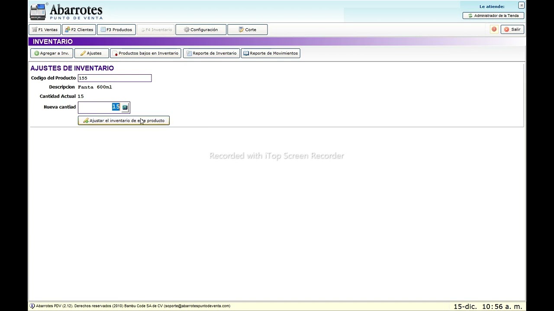Click the Bambu Code copyright status text
Viewport: 554px width, 311px height.
click(x=133, y=306)
